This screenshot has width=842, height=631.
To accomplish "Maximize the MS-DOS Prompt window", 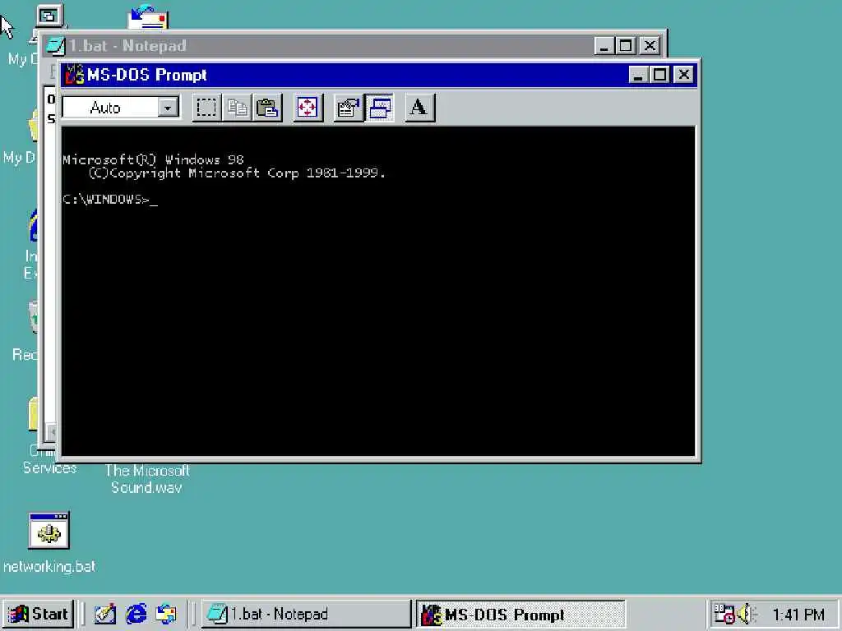I will point(659,75).
